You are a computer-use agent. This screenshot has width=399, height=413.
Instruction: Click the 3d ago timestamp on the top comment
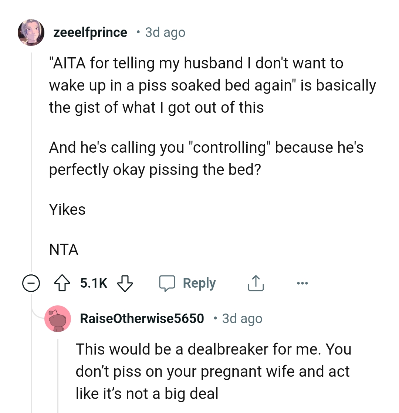point(165,33)
